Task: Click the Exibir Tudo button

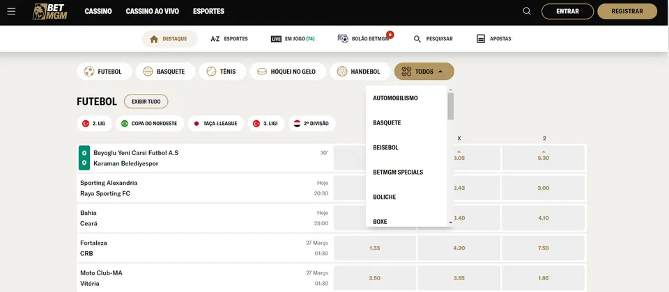Action: click(x=146, y=102)
